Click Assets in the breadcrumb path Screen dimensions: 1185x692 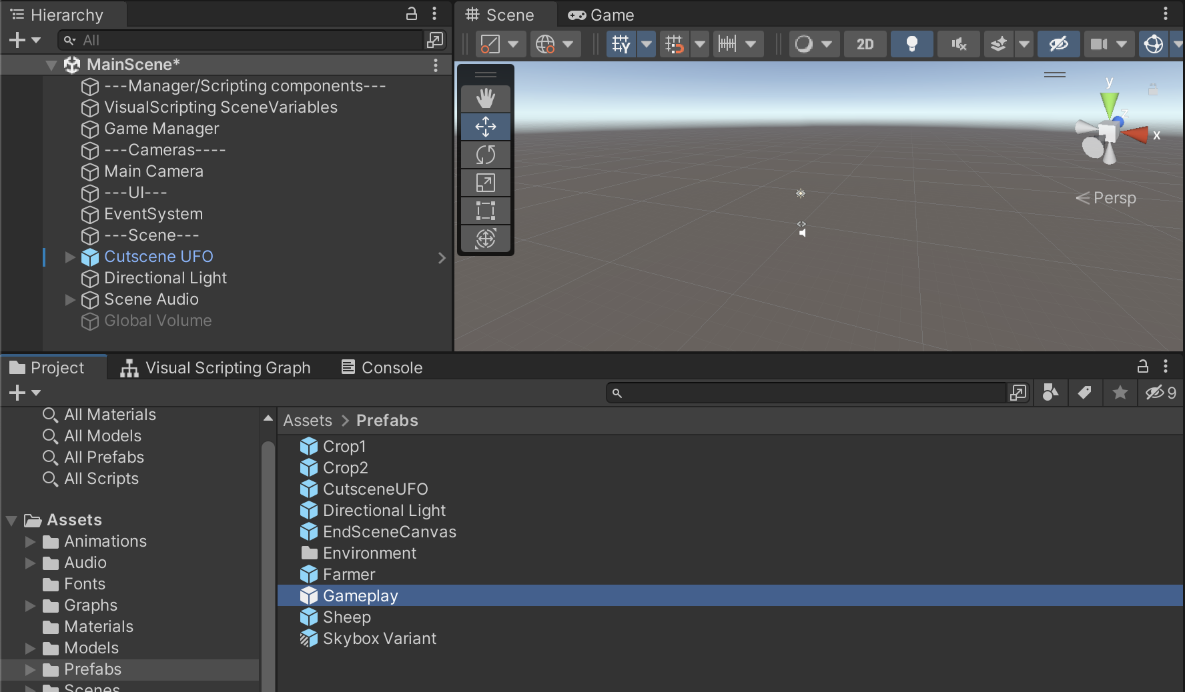coord(308,421)
